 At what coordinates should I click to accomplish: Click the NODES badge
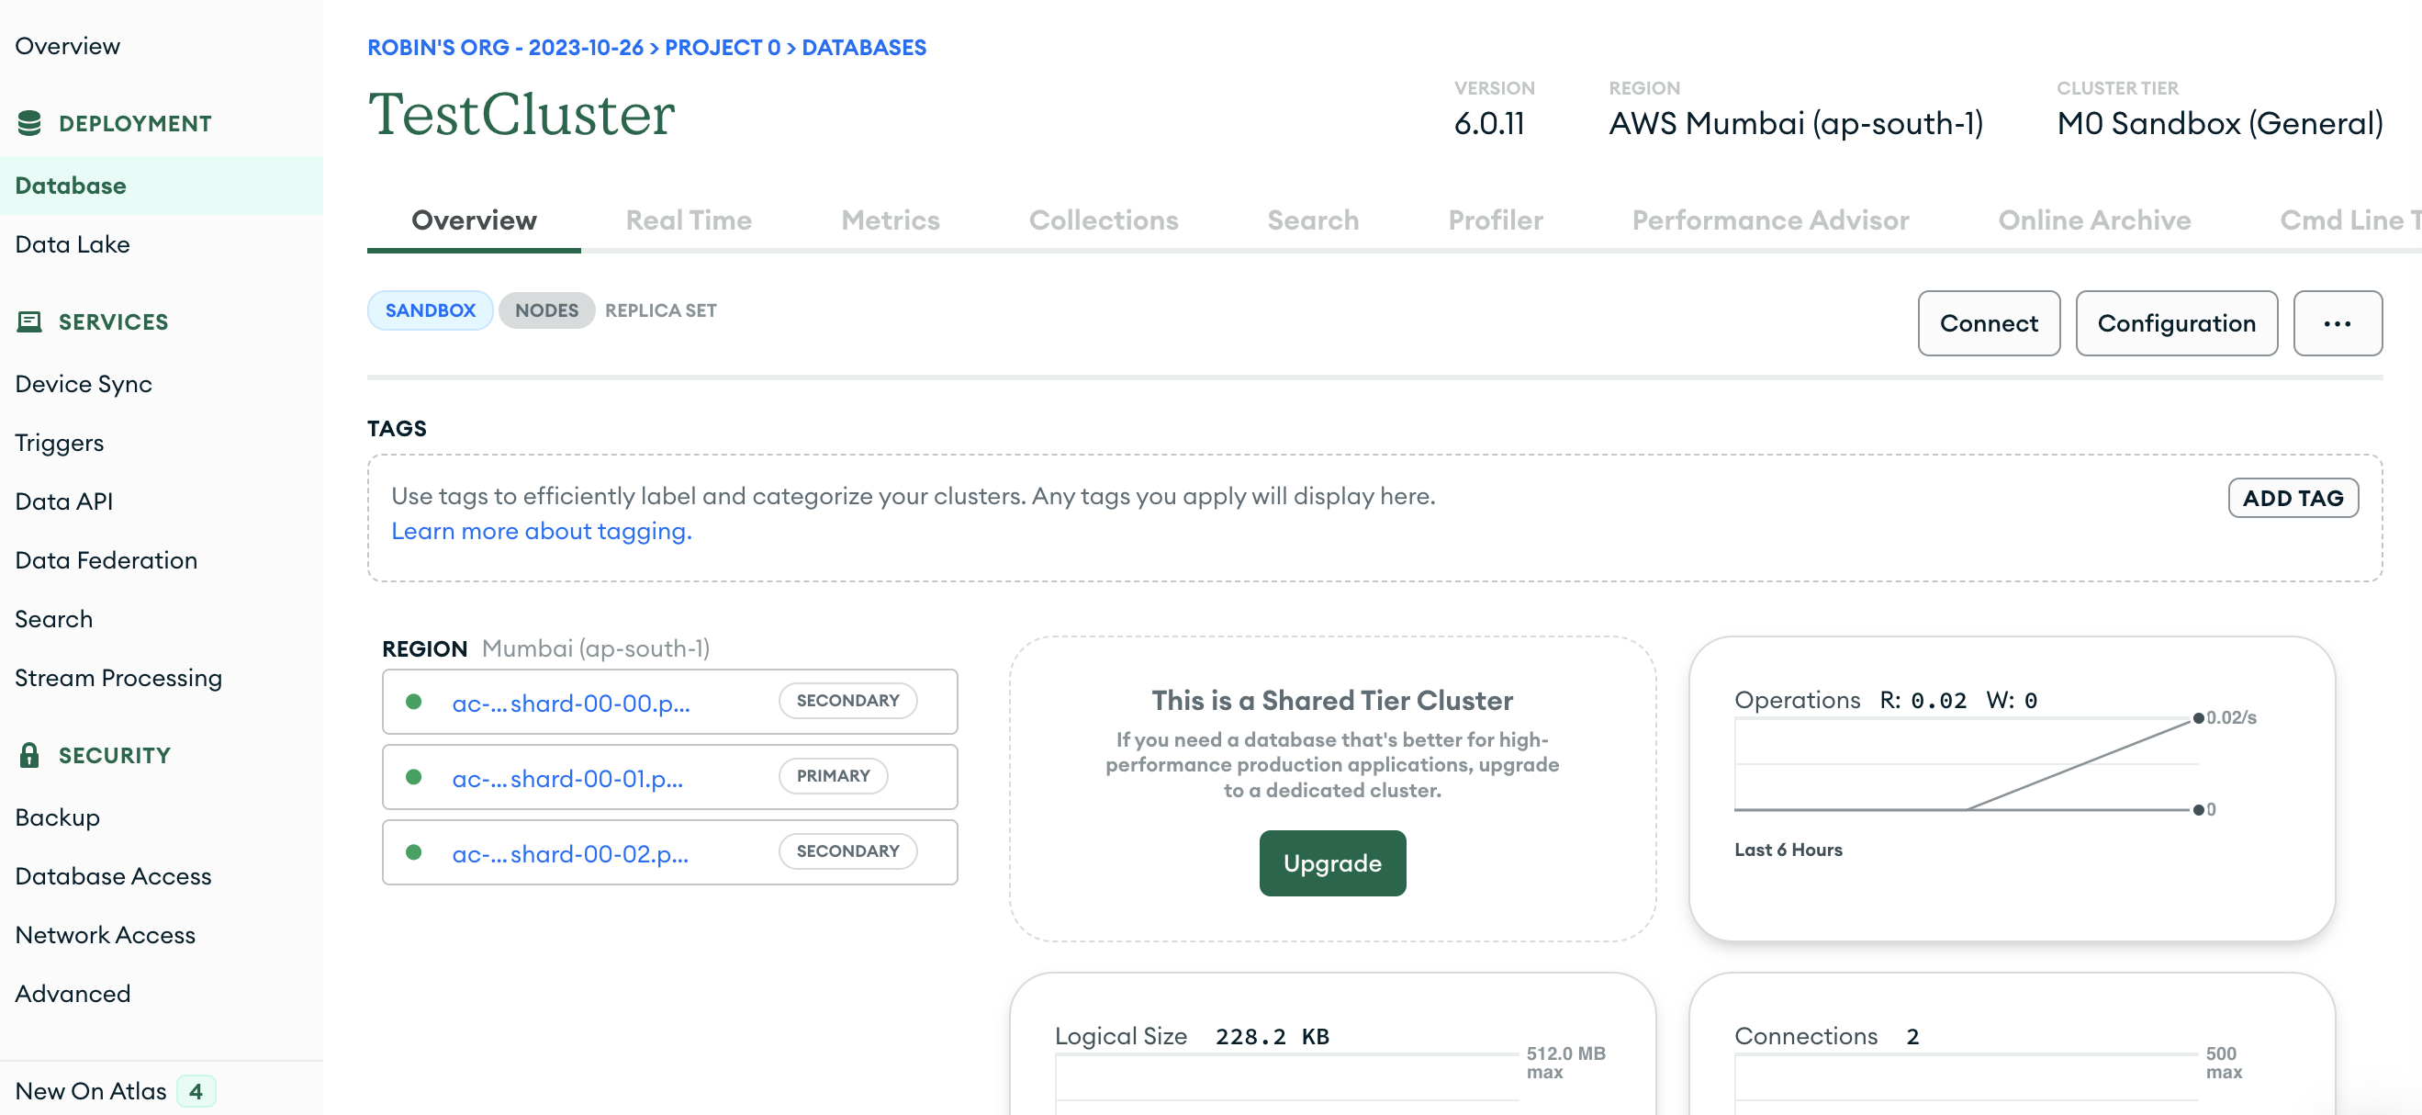coord(546,310)
